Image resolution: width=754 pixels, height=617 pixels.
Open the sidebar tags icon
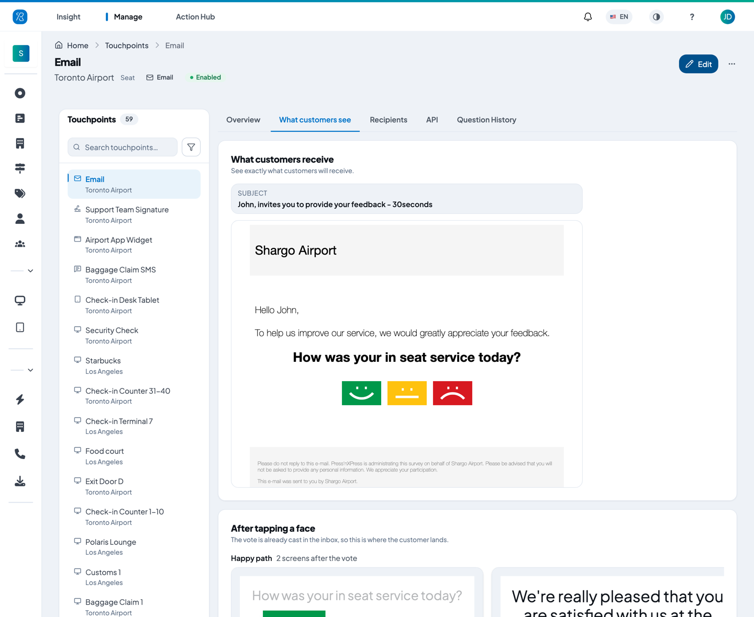click(20, 193)
